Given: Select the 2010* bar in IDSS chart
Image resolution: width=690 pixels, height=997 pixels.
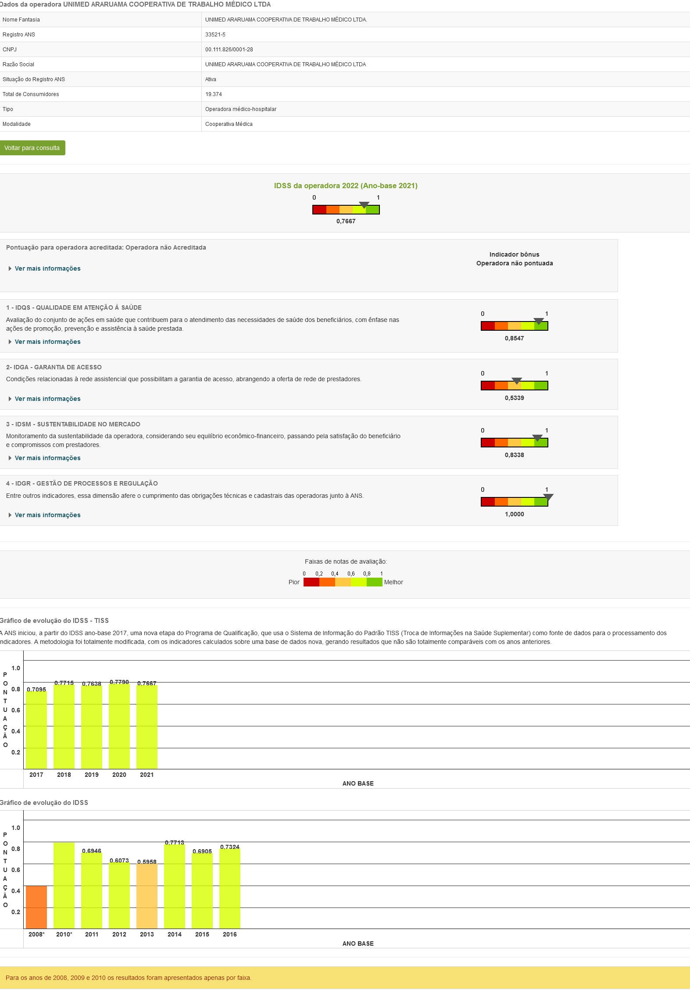Looking at the screenshot, I should click(x=64, y=886).
